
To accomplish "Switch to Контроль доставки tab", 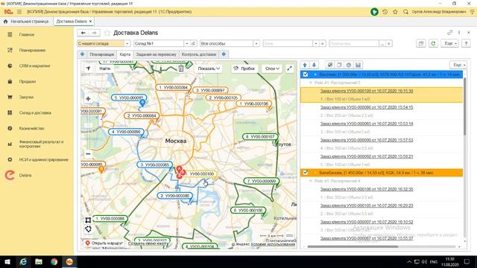I will [x=199, y=54].
